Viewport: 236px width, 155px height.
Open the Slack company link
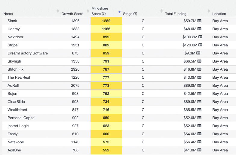[12, 21]
